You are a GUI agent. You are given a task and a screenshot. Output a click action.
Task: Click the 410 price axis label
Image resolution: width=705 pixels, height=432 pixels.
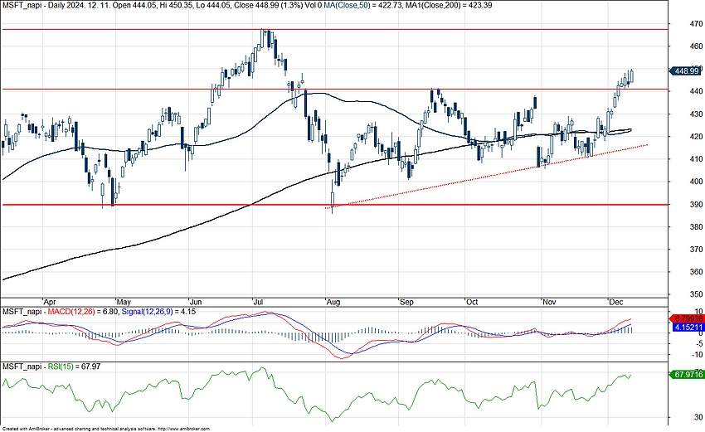point(697,158)
